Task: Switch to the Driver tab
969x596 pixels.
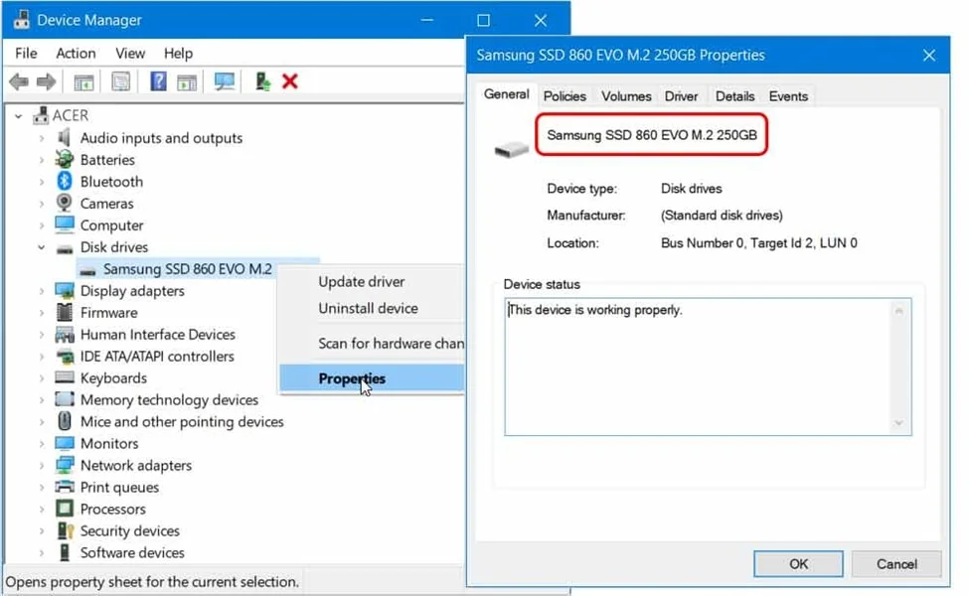Action: (681, 96)
